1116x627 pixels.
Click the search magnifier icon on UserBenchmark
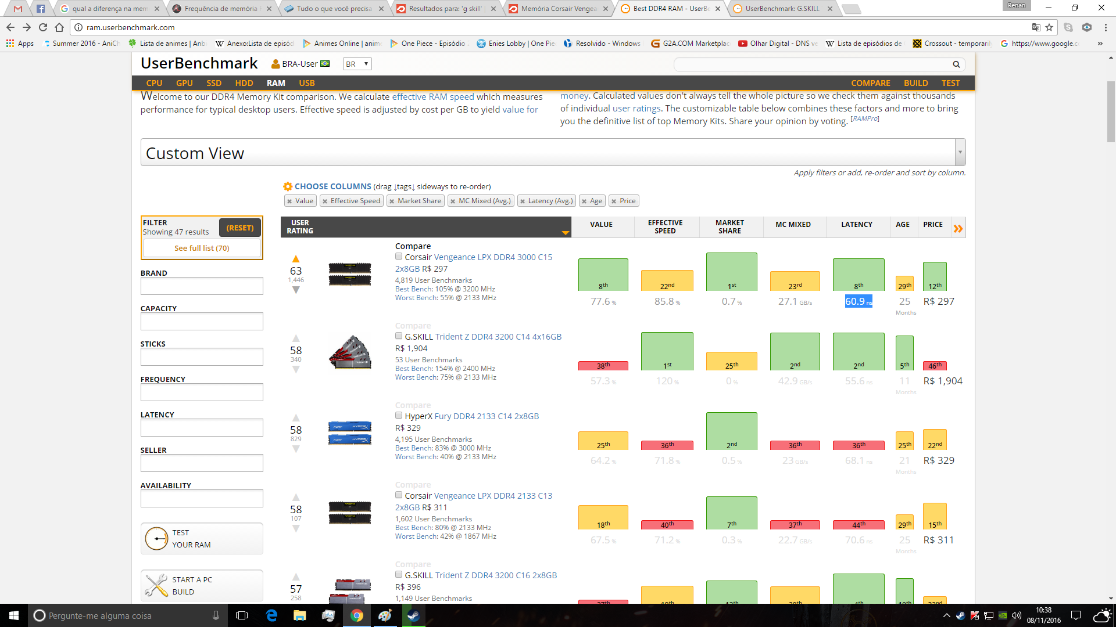coord(956,64)
